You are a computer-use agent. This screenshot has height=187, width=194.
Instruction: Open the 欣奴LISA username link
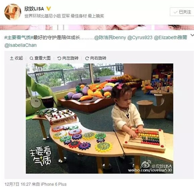pyautogui.click(x=34, y=9)
